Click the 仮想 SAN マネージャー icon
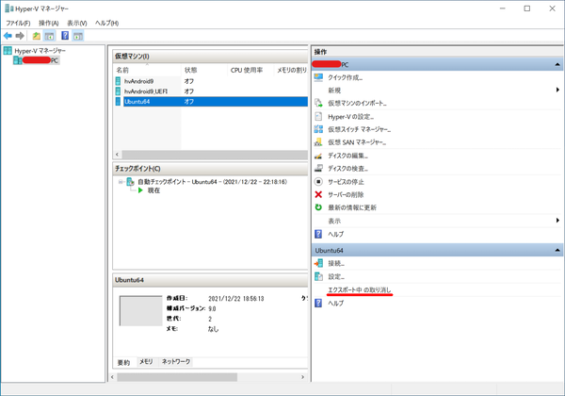Screen dimensions: 565x396 tap(318, 142)
